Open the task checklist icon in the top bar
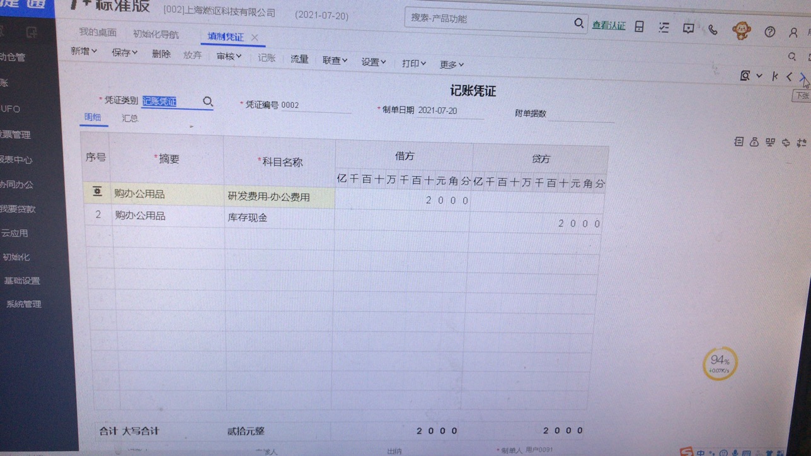Image resolution: width=811 pixels, height=456 pixels. pyautogui.click(x=664, y=28)
